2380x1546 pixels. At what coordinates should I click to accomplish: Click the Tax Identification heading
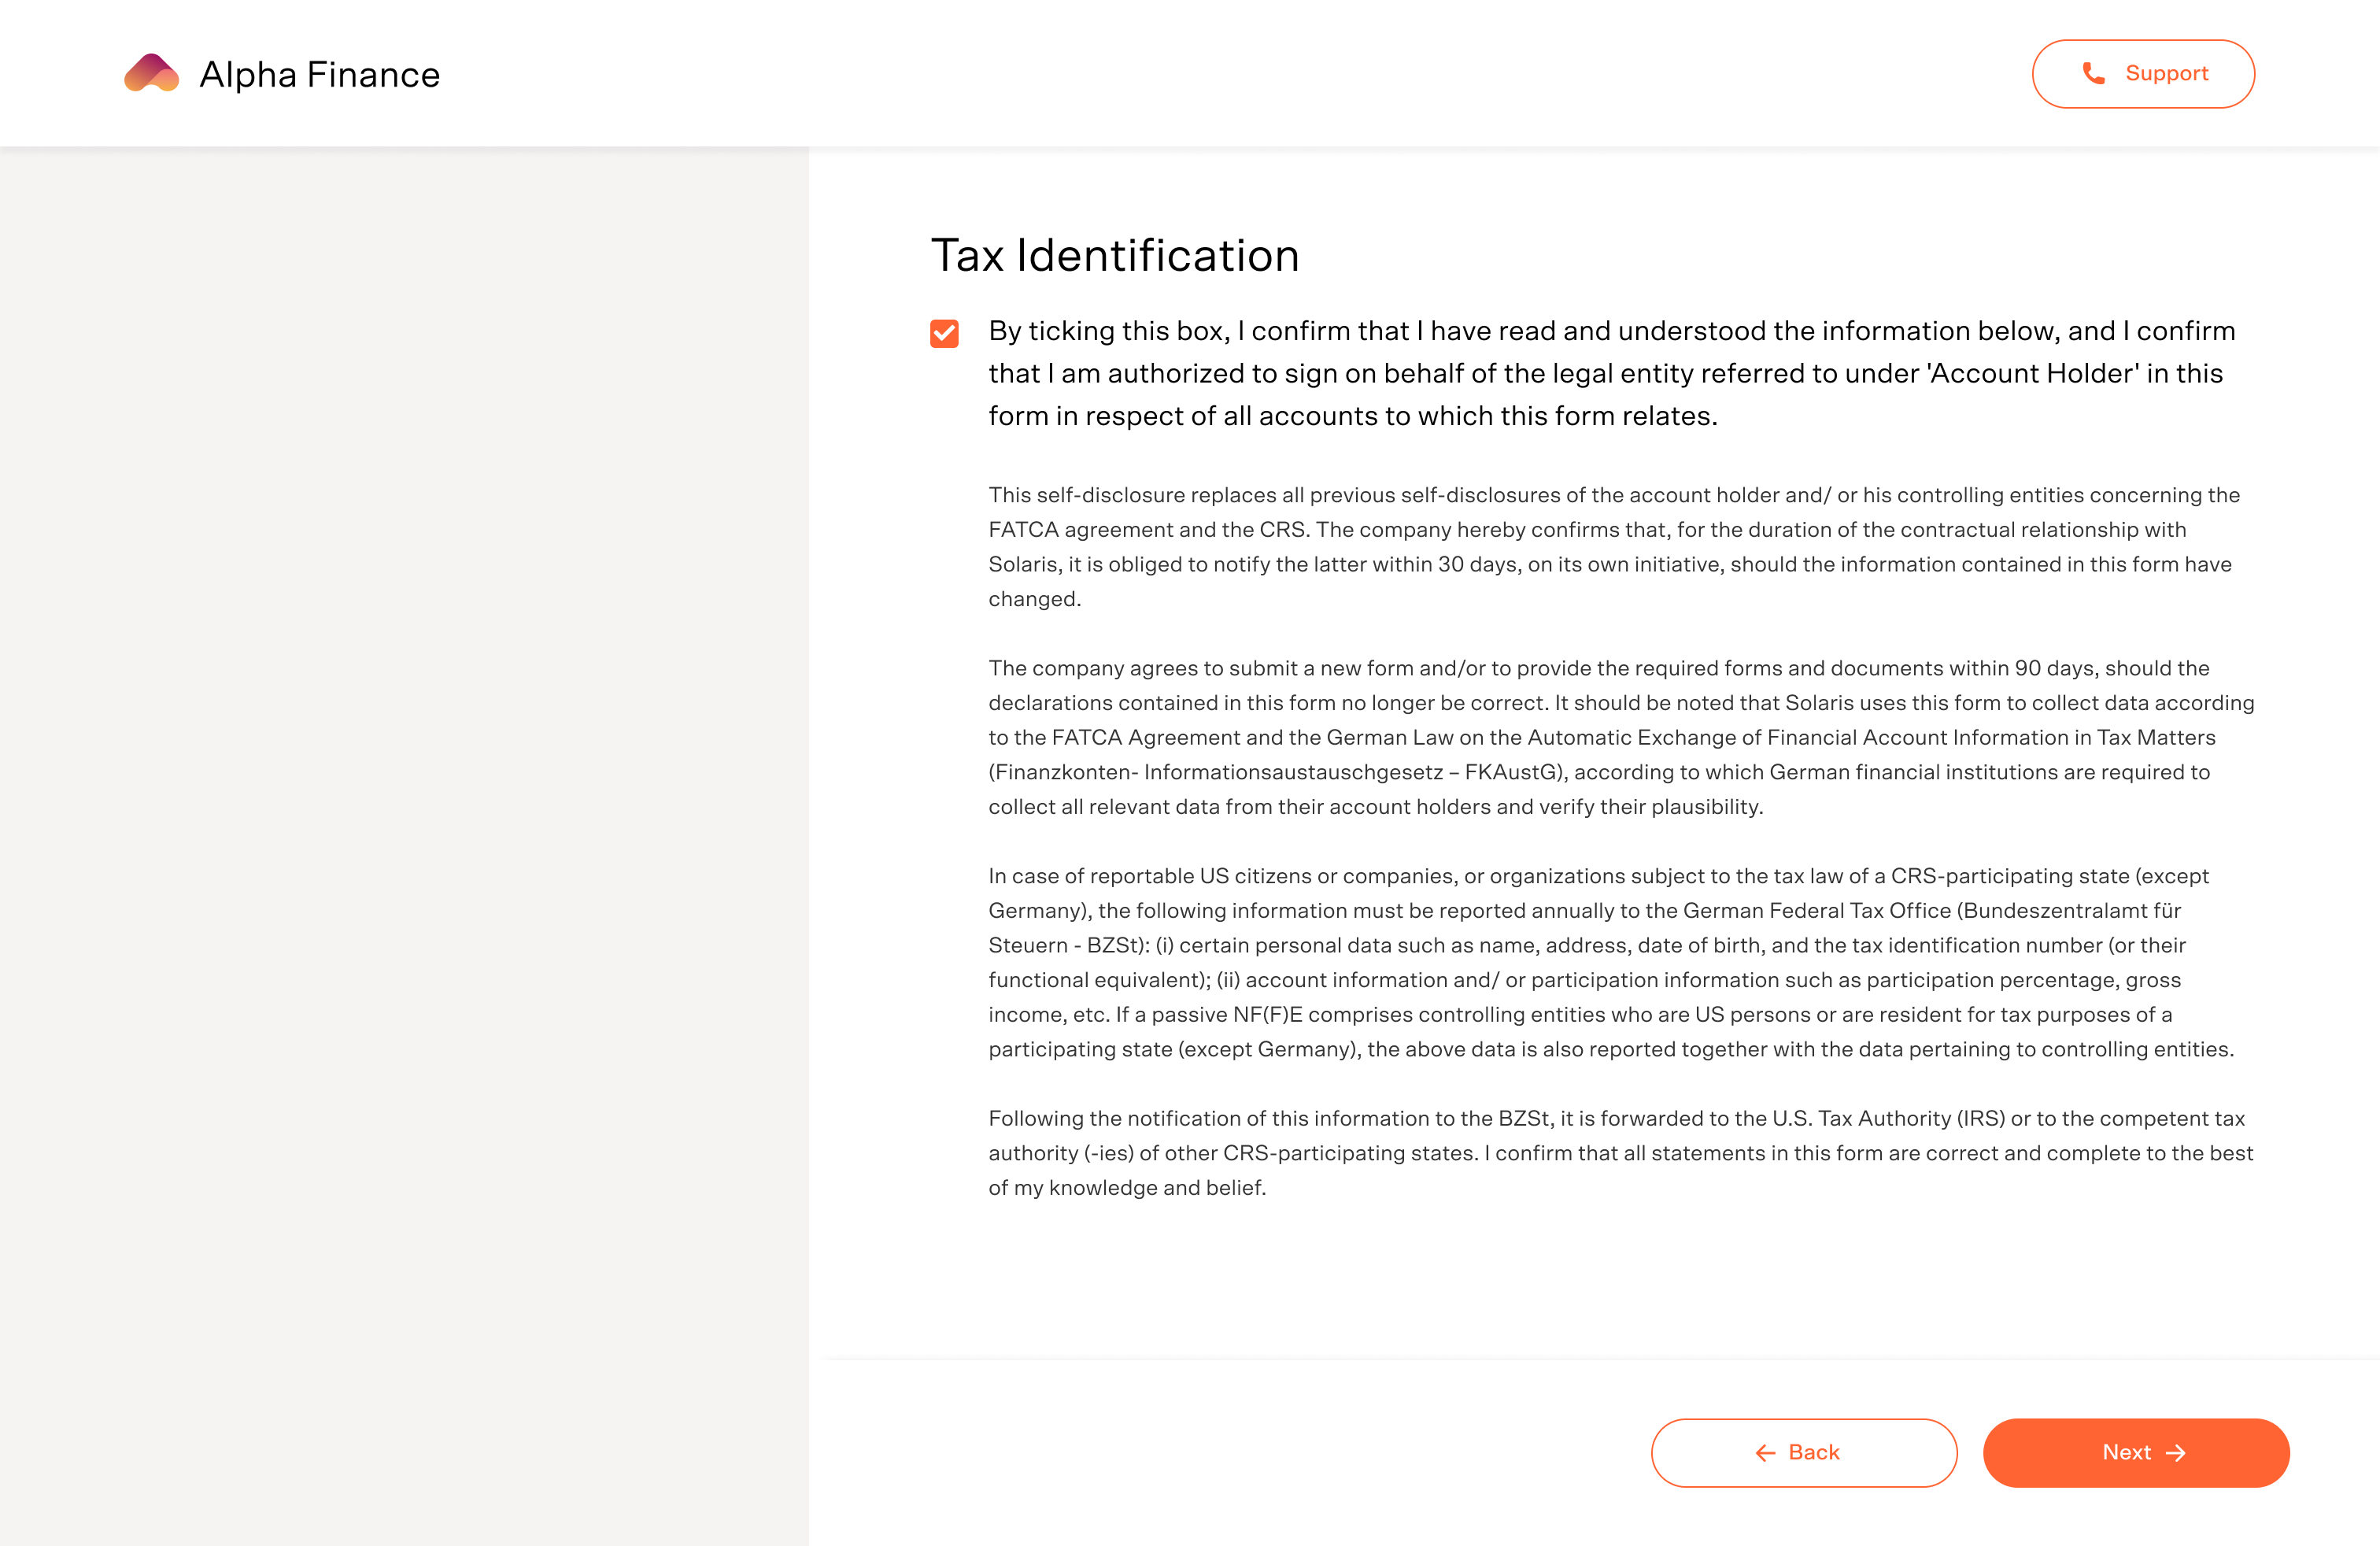coord(1114,255)
